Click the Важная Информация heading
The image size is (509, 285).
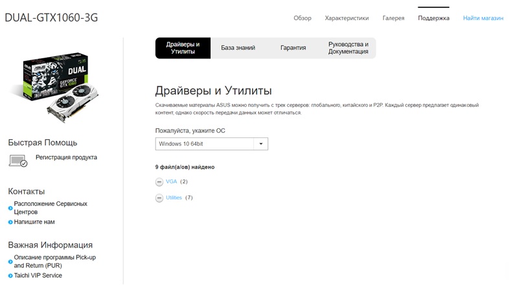click(x=51, y=245)
